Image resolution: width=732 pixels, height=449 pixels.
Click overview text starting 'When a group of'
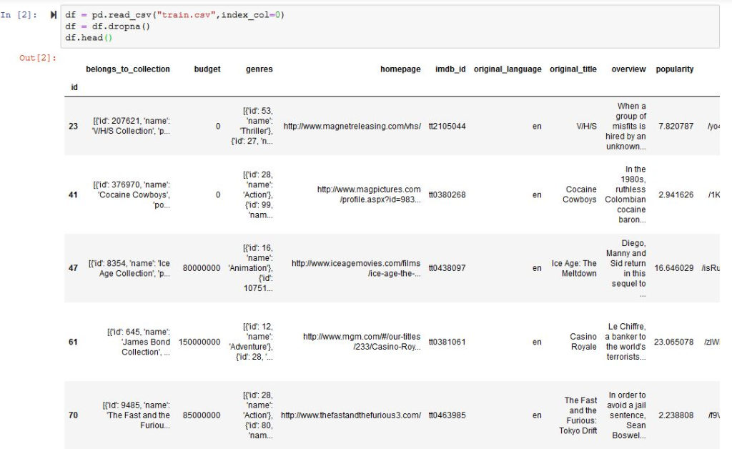point(625,126)
